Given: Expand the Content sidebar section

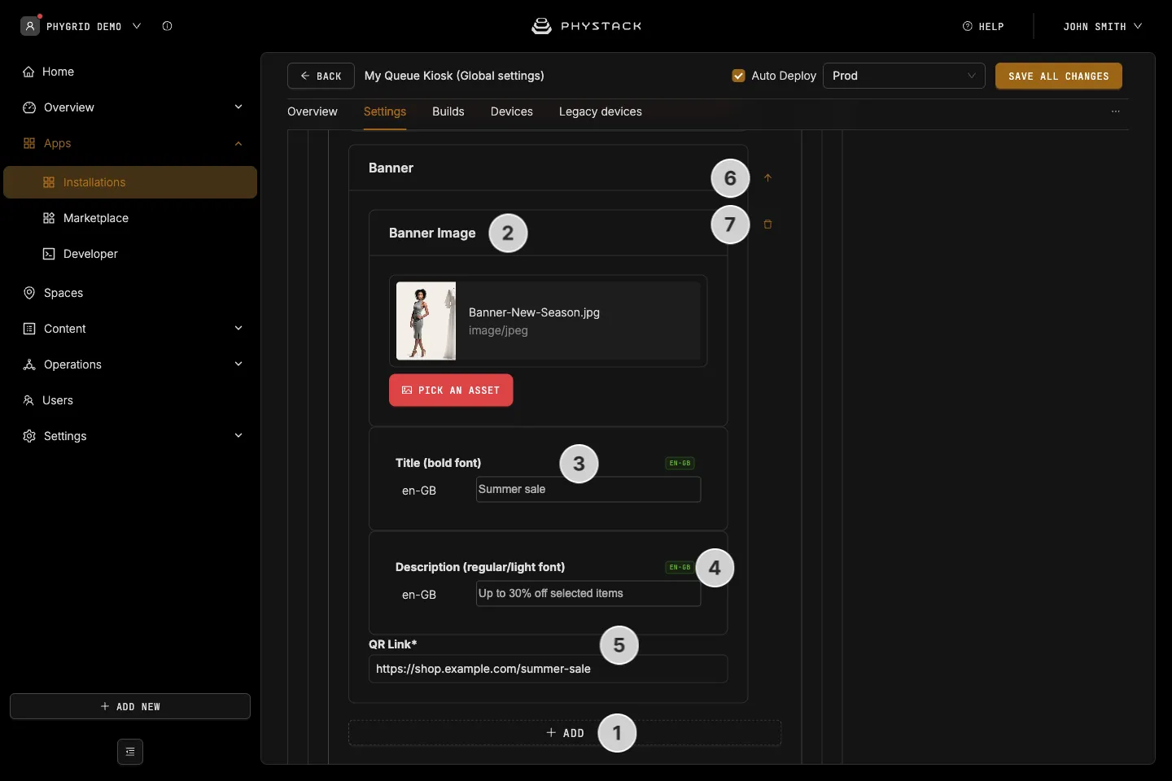Looking at the screenshot, I should click(x=130, y=329).
